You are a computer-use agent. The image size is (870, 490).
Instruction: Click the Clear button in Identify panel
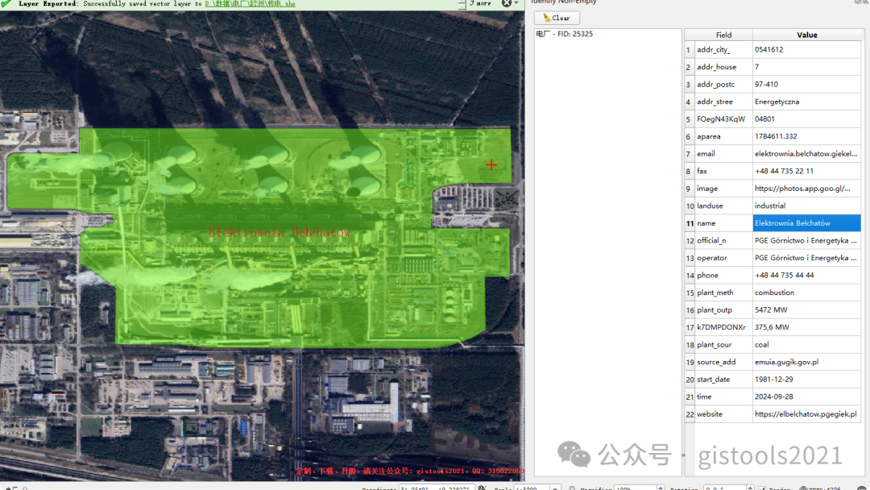(557, 18)
